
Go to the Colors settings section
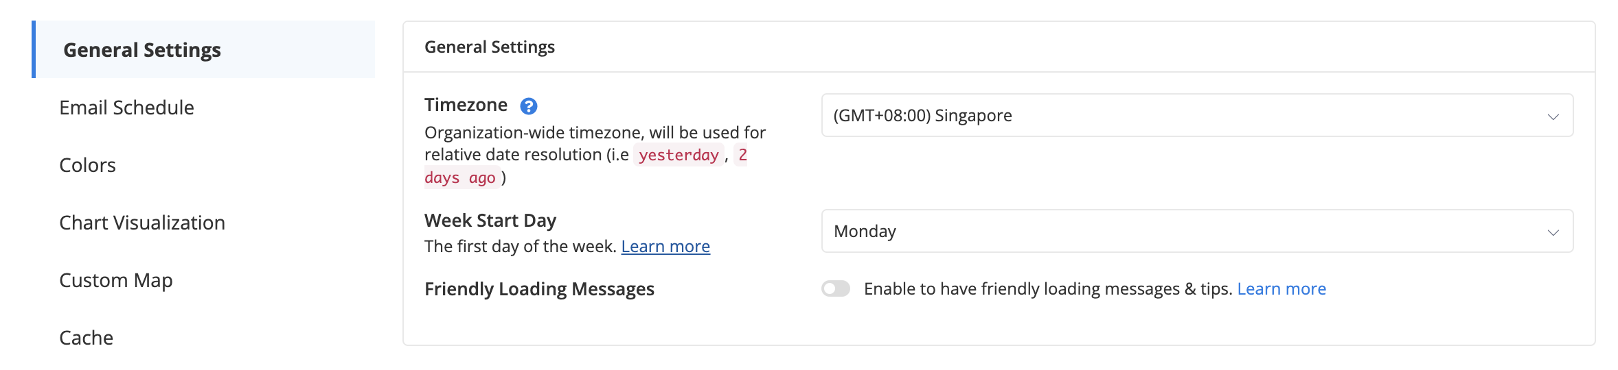tap(87, 165)
